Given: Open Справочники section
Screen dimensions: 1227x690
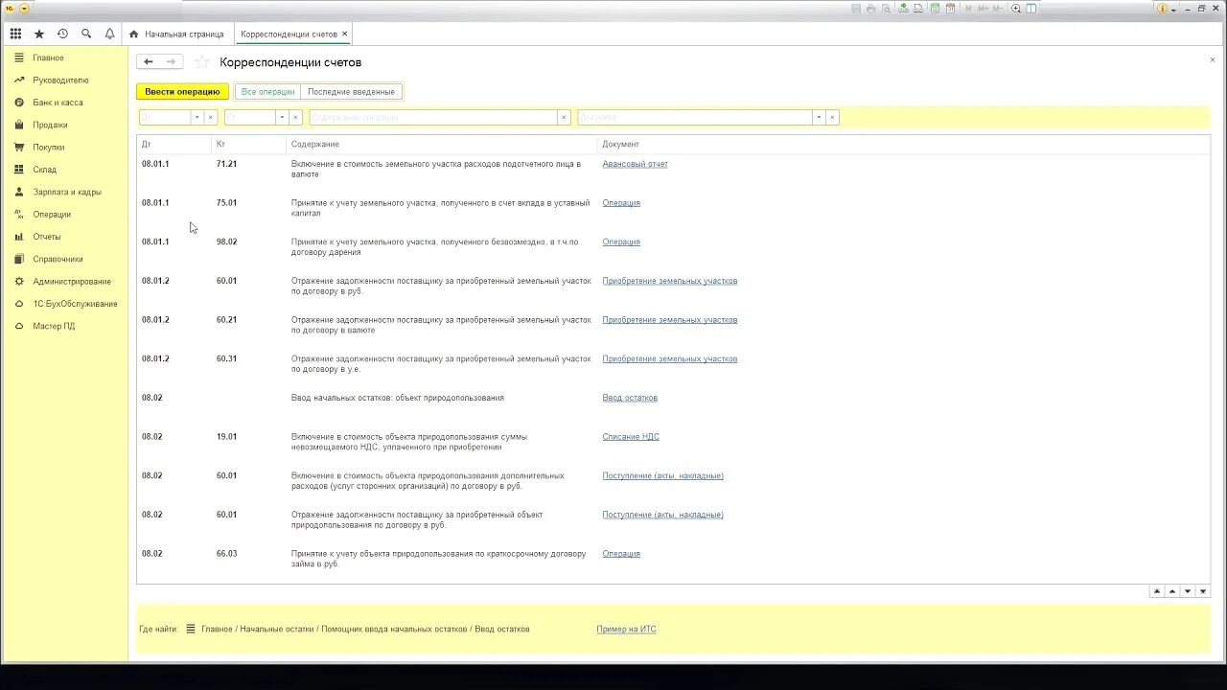Looking at the screenshot, I should (58, 259).
